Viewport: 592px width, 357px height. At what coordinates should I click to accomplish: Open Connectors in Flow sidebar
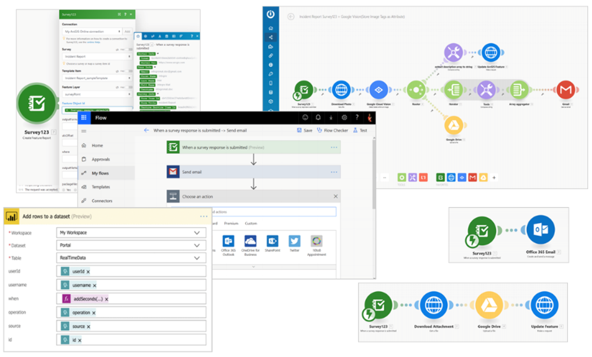102,201
